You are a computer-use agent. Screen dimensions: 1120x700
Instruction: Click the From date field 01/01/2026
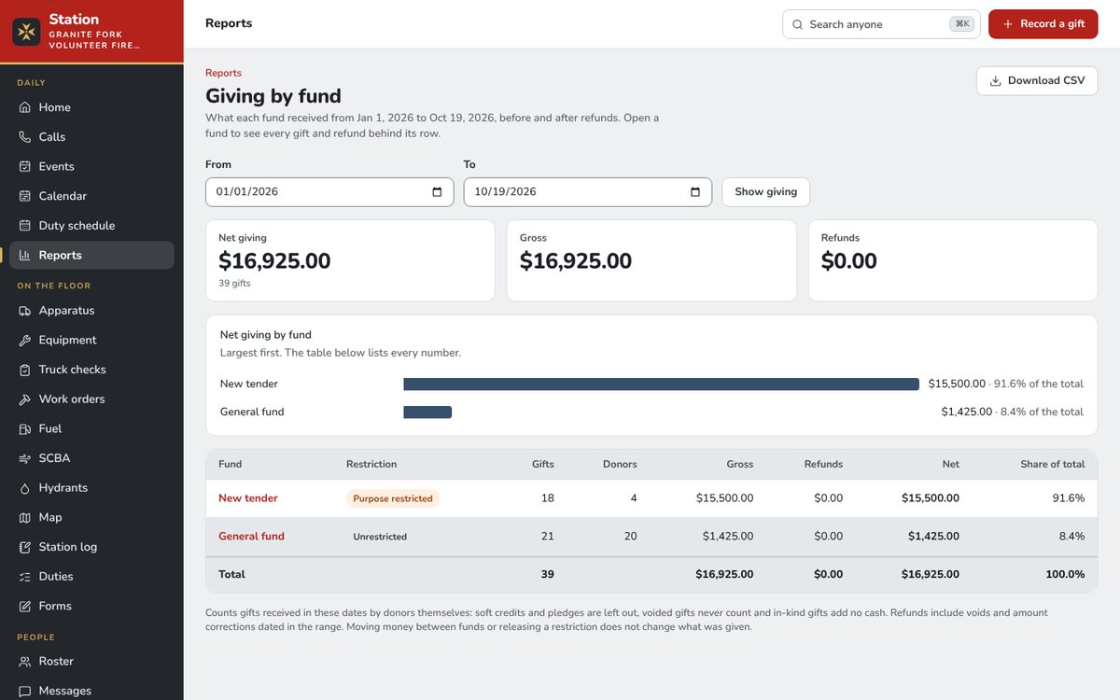click(x=329, y=192)
